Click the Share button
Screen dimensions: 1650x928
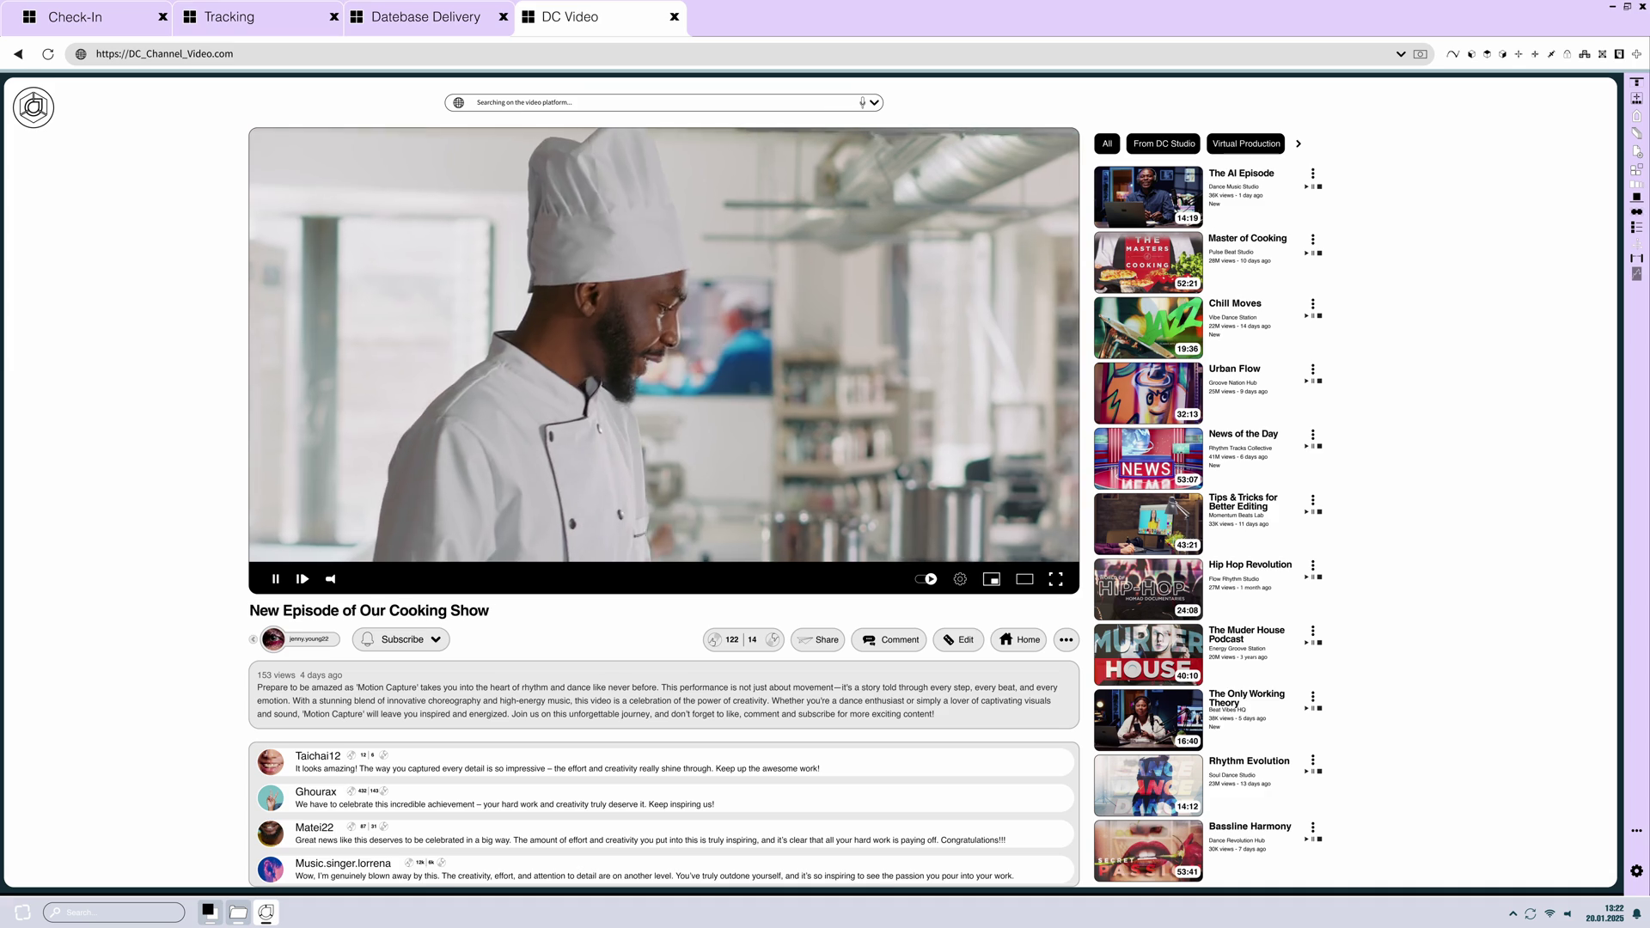817,639
